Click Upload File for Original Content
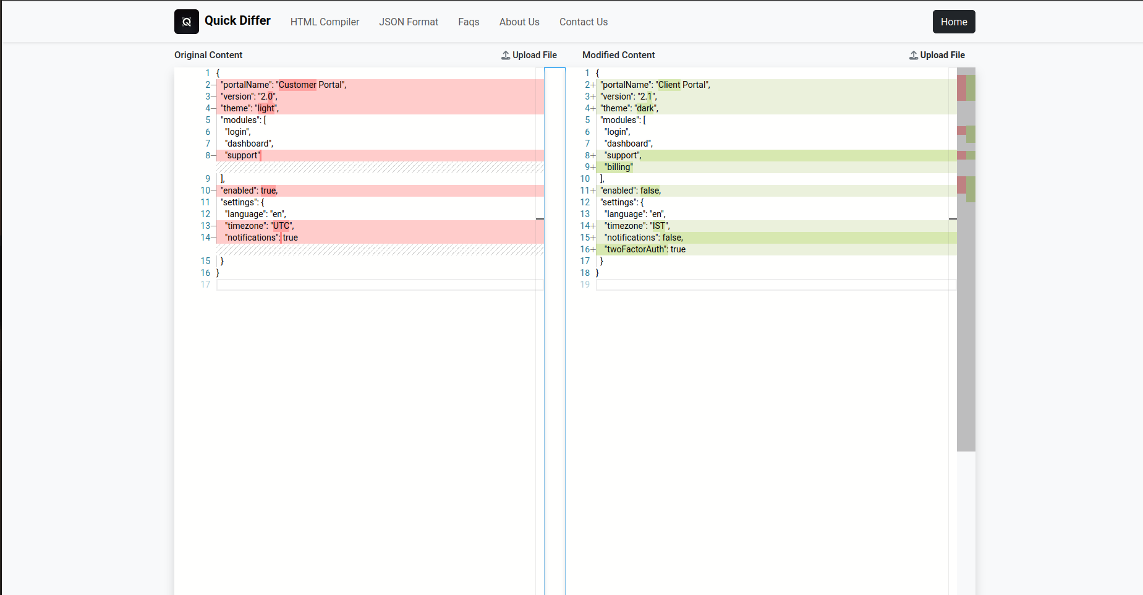This screenshot has height=595, width=1143. coord(529,55)
